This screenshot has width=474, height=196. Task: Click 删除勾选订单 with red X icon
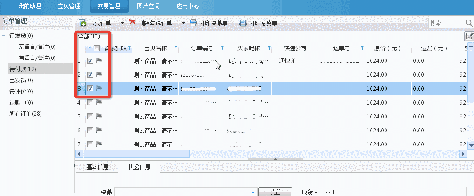point(150,23)
